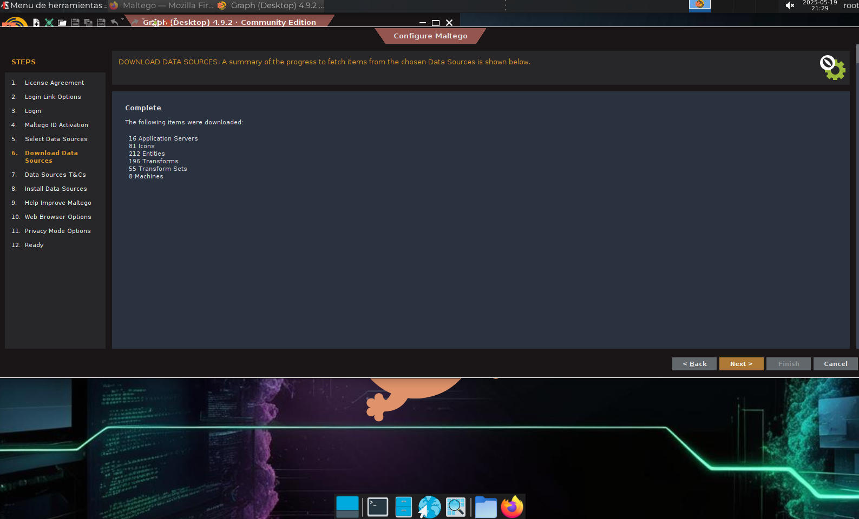Image resolution: width=859 pixels, height=519 pixels.
Task: Open the file manager folder in dock
Action: coord(486,507)
